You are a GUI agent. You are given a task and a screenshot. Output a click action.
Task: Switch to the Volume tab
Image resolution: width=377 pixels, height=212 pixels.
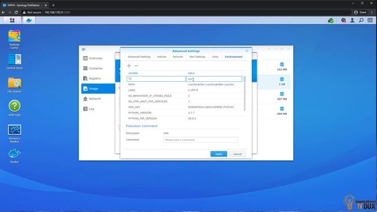pyautogui.click(x=161, y=57)
